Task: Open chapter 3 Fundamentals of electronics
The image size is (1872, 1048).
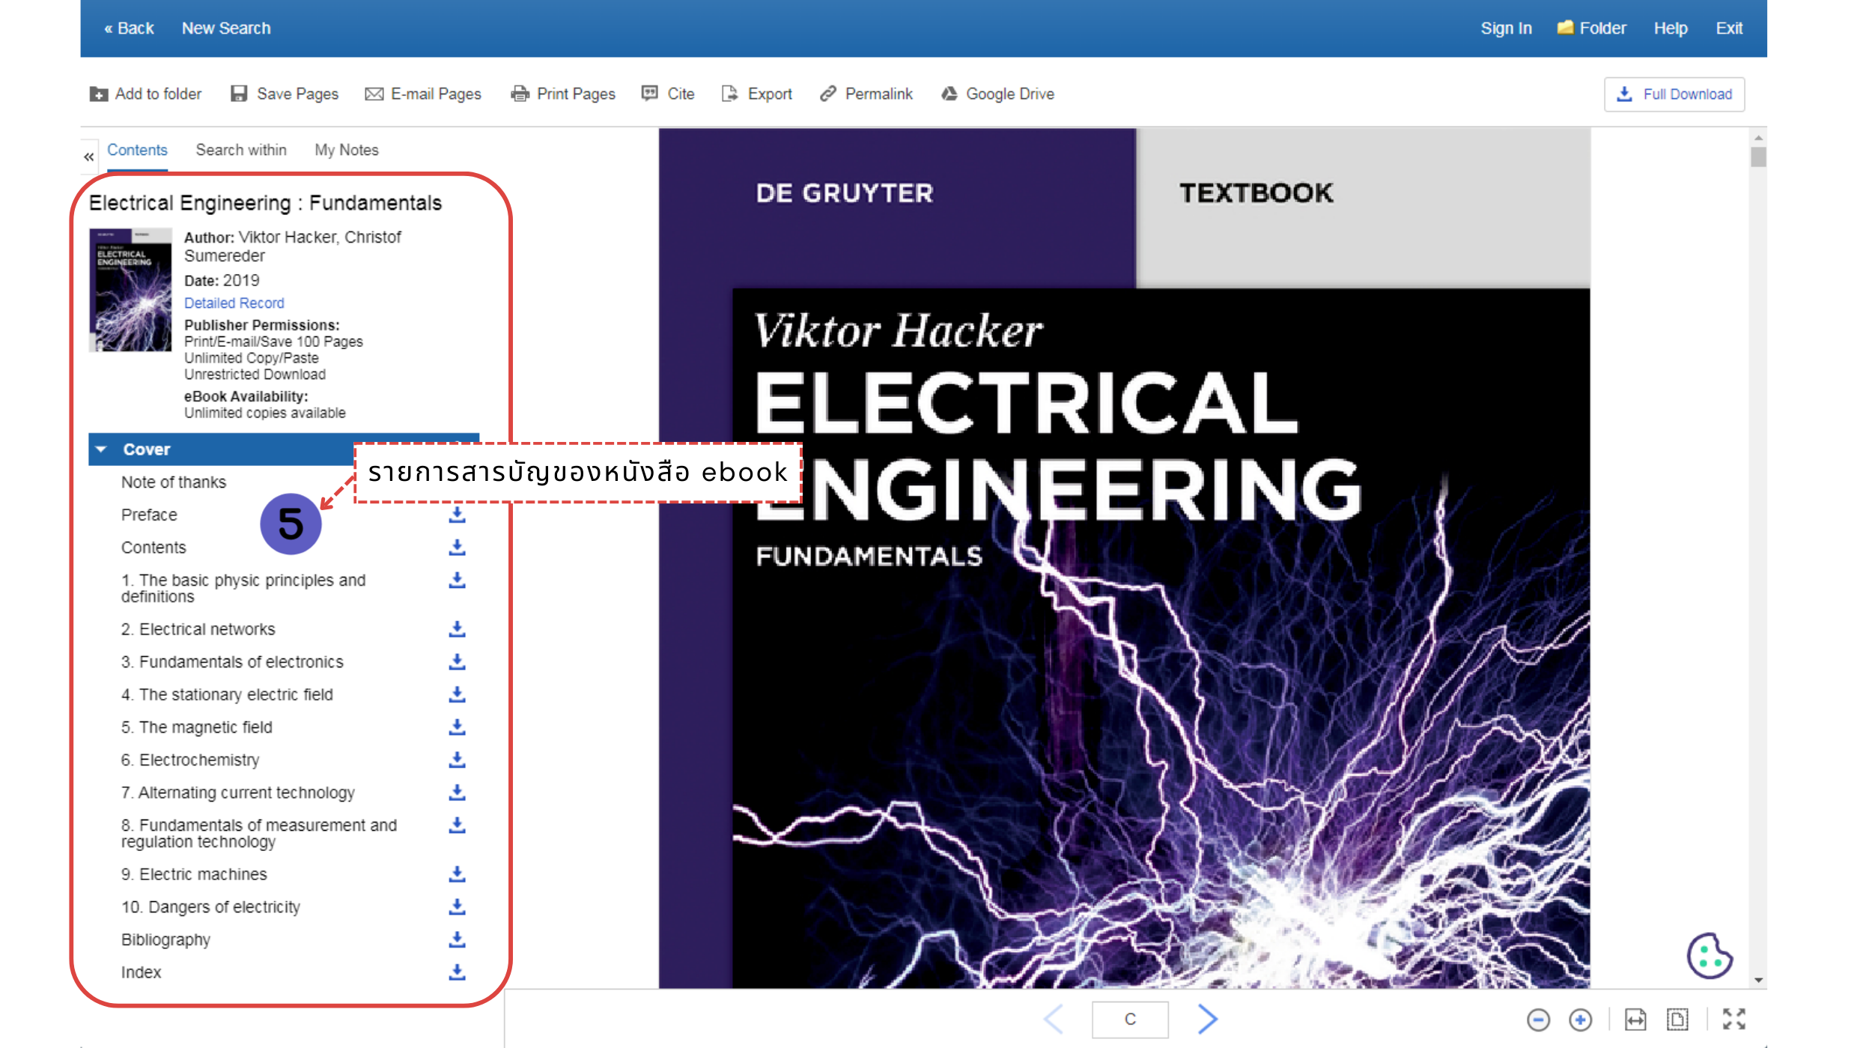Action: [x=232, y=662]
